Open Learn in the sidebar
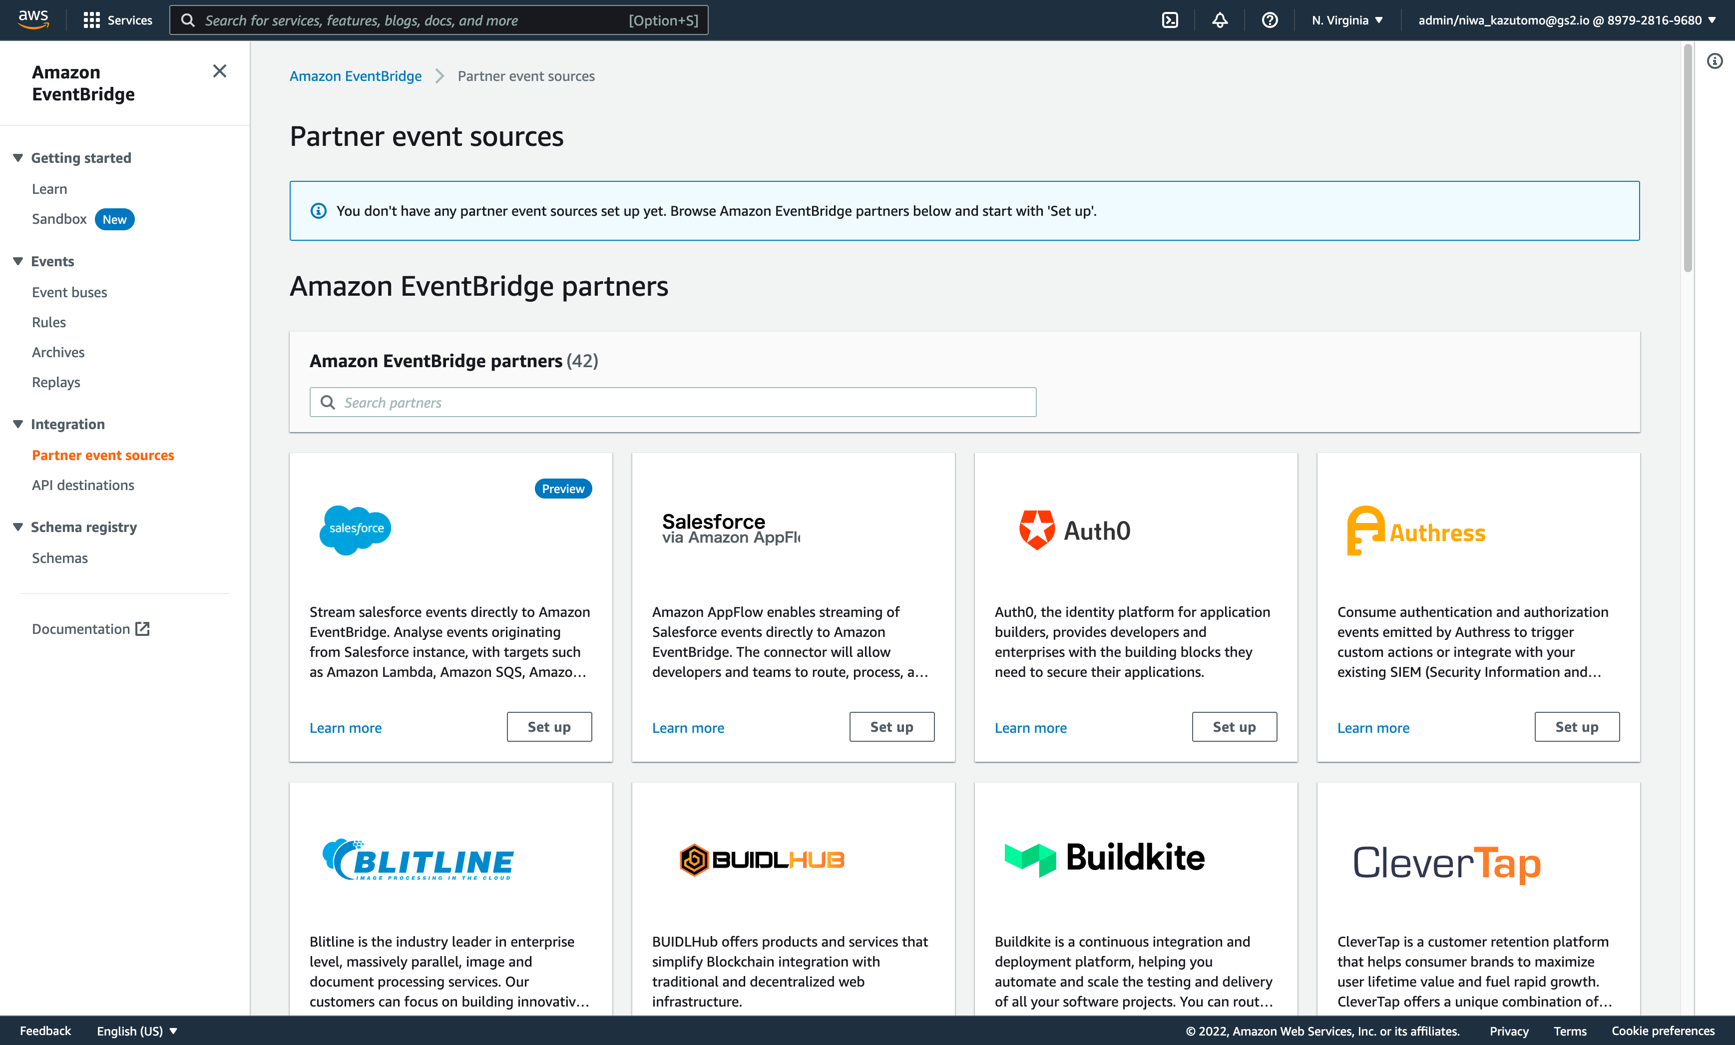Screen dimensions: 1735x1045 (x=49, y=189)
